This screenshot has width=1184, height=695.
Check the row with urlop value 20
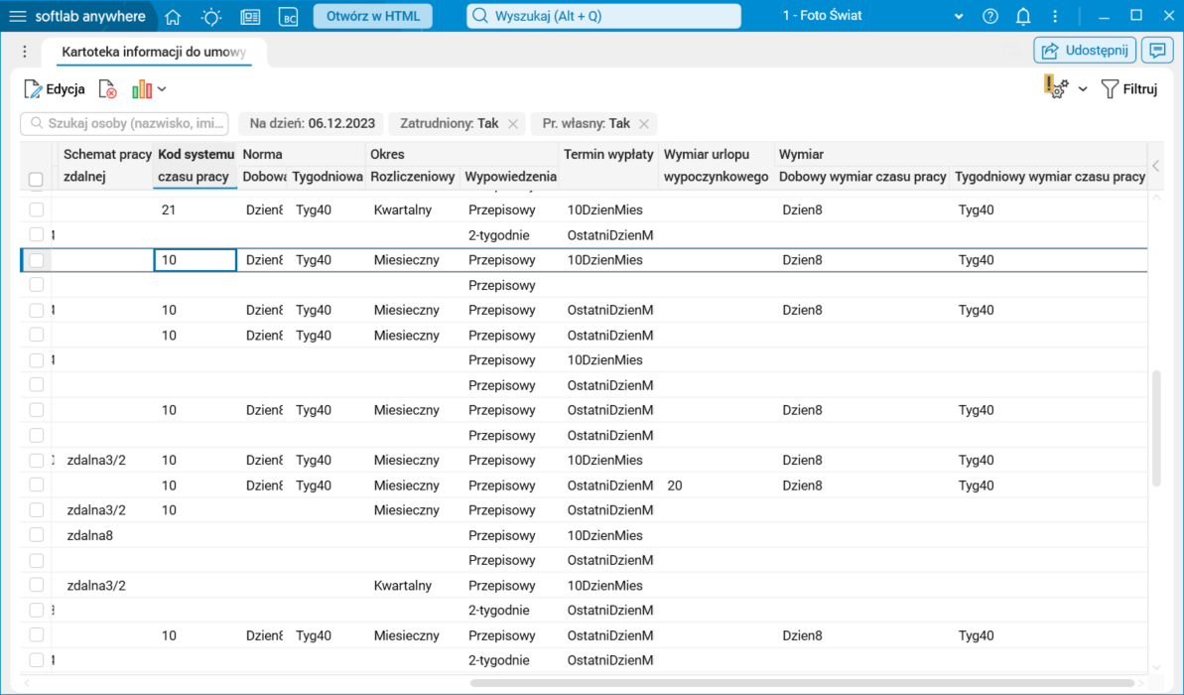tap(37, 485)
